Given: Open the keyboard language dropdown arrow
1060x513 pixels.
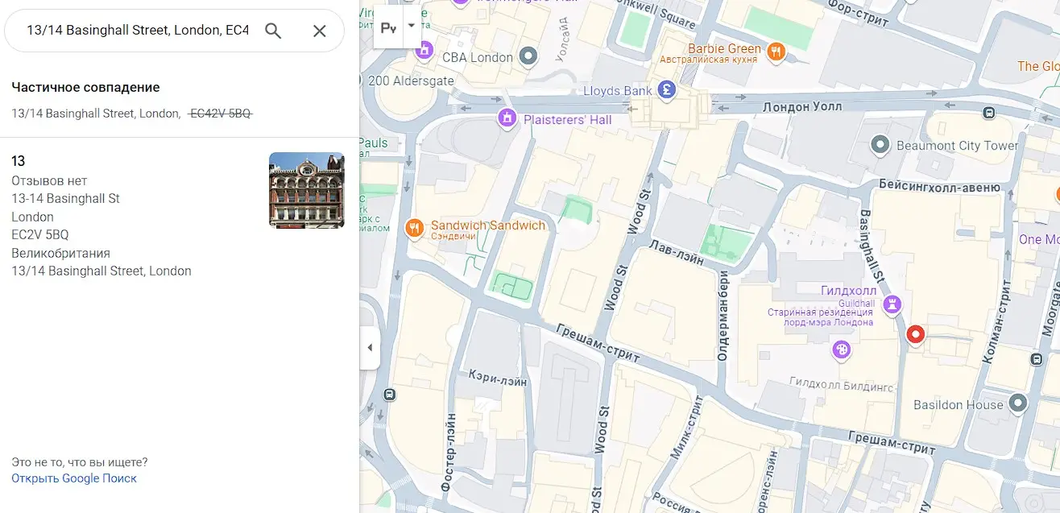Looking at the screenshot, I should point(412,26).
